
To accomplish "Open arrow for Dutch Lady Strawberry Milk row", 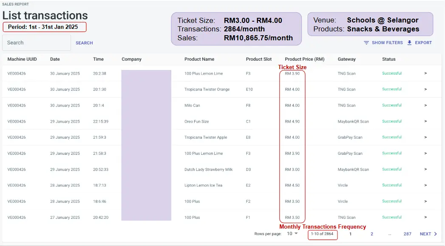I will [425, 169].
